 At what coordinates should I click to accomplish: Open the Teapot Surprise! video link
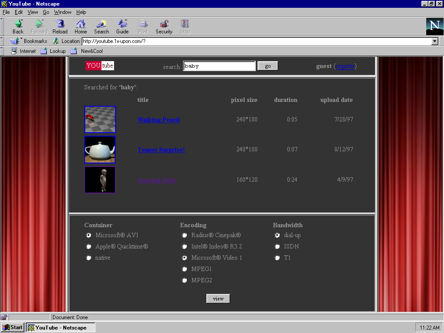161,150
